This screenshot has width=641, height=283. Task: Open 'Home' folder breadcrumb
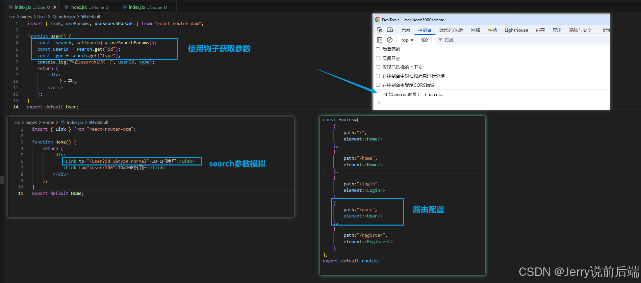pos(48,122)
